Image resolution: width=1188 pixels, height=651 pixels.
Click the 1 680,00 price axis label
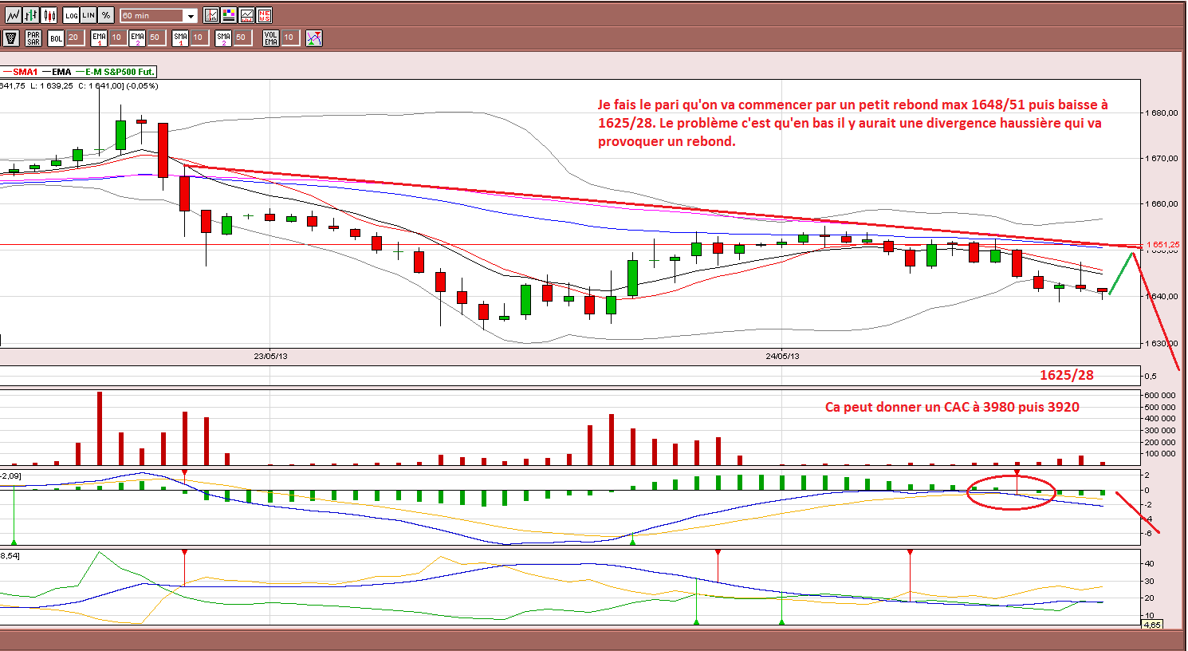pyautogui.click(x=1162, y=112)
